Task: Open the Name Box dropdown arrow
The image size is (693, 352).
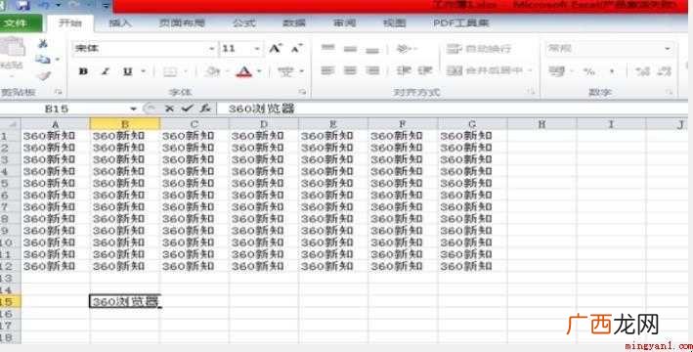Action: 133,109
